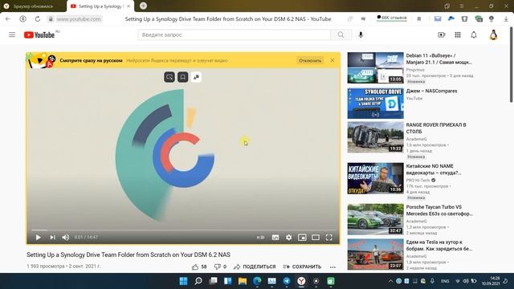Open a new browser tab
This screenshot has width=514, height=289.
pos(143,6)
